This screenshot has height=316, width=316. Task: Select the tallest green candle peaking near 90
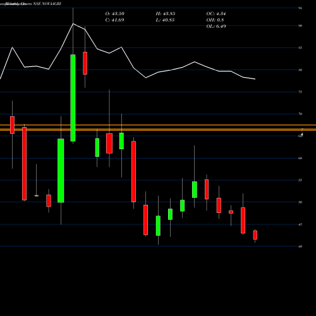pyautogui.click(x=73, y=98)
